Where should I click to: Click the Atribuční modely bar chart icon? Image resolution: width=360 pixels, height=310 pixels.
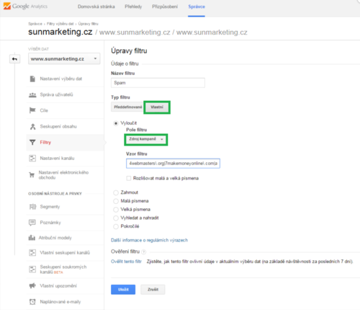tap(32, 238)
